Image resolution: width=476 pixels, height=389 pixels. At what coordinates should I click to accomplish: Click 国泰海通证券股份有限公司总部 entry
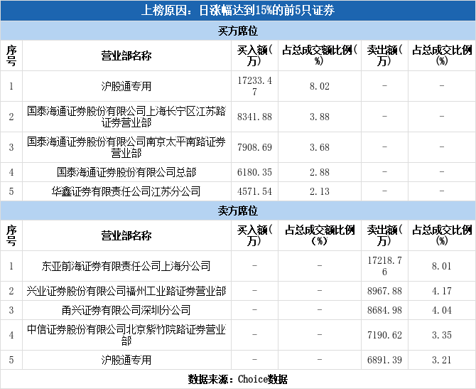pyautogui.click(x=126, y=172)
